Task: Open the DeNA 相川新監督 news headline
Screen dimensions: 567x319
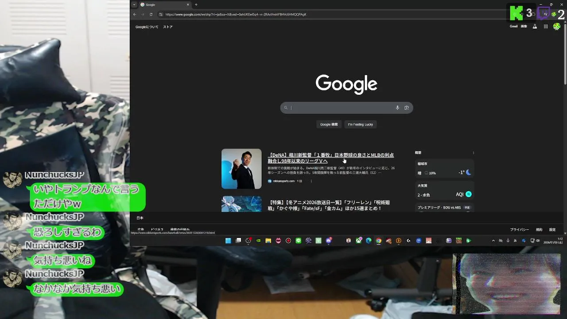Action: (x=330, y=158)
